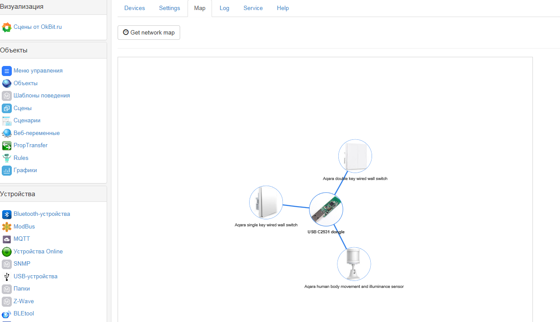
Task: Collapse the Визуализация panel header
Action: click(x=53, y=7)
